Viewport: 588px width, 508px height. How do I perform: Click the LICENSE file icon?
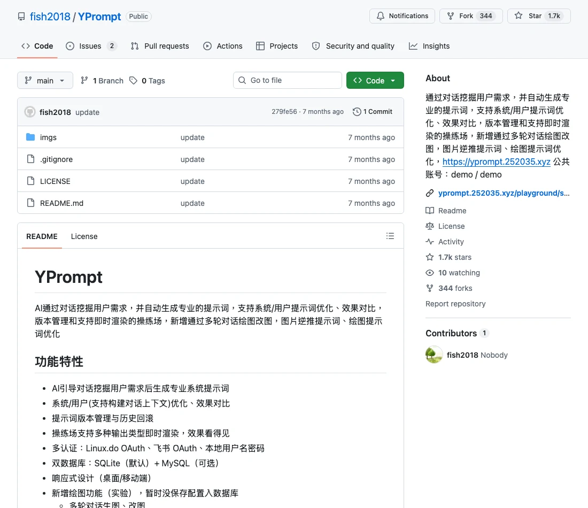(31, 181)
